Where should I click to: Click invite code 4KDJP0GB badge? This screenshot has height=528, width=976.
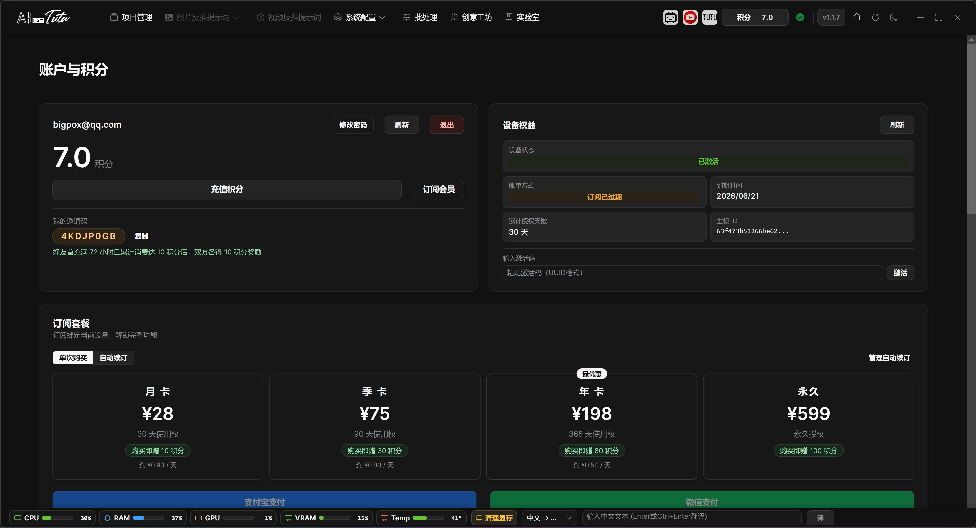tap(89, 236)
